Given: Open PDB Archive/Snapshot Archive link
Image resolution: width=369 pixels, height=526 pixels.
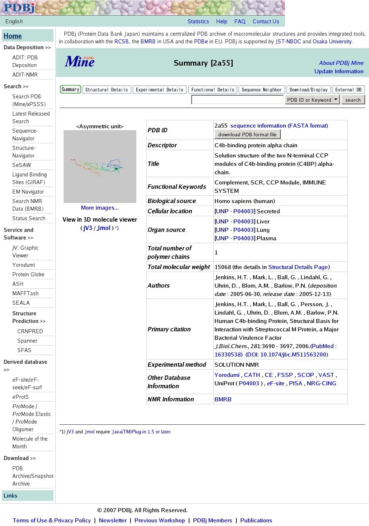Looking at the screenshot, I should [x=33, y=476].
